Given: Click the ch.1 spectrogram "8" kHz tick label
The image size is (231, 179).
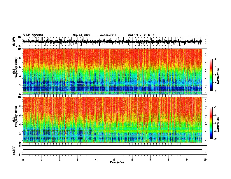Looking at the screenshot, I should tap(20, 58).
